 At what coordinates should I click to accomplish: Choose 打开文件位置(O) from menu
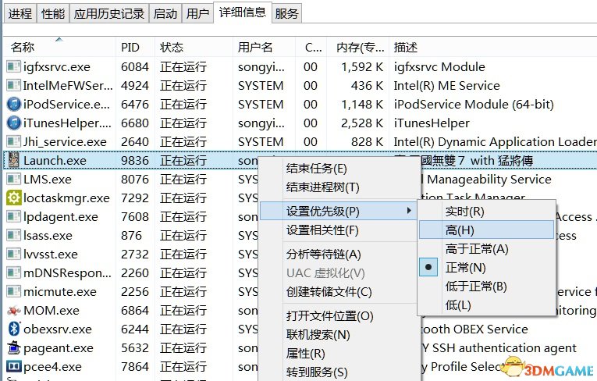[x=329, y=316]
